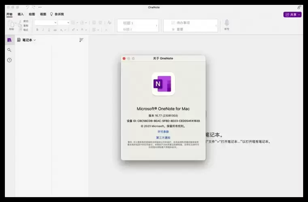Screen dimensions: 308x202
Task: Close the About OneNote dialog
Action: [124, 58]
